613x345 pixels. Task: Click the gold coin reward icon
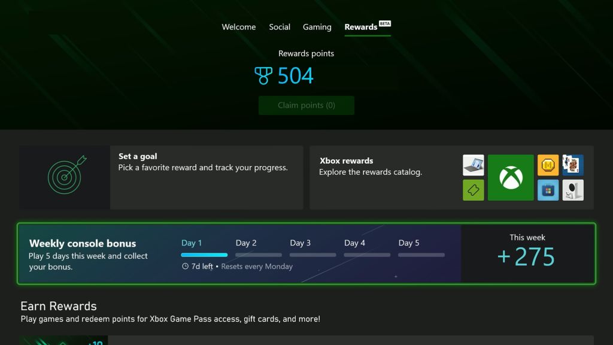pos(548,165)
